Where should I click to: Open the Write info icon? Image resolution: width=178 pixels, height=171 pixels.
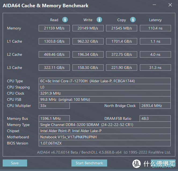coord(99,20)
